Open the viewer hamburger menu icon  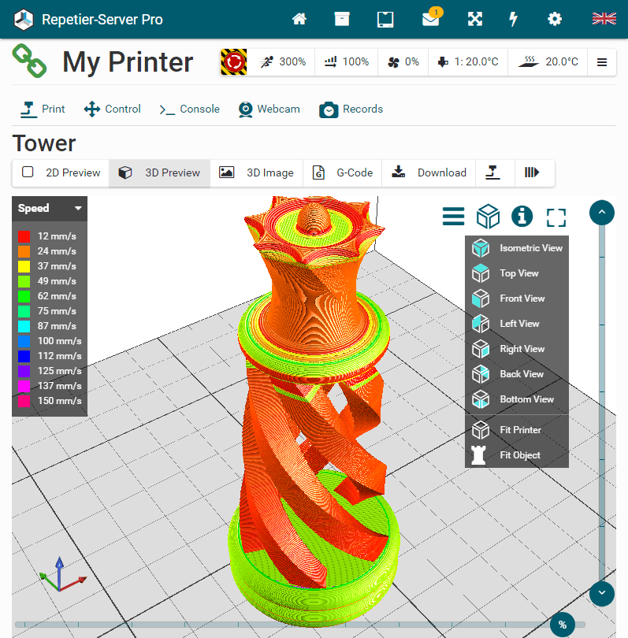pyautogui.click(x=453, y=216)
